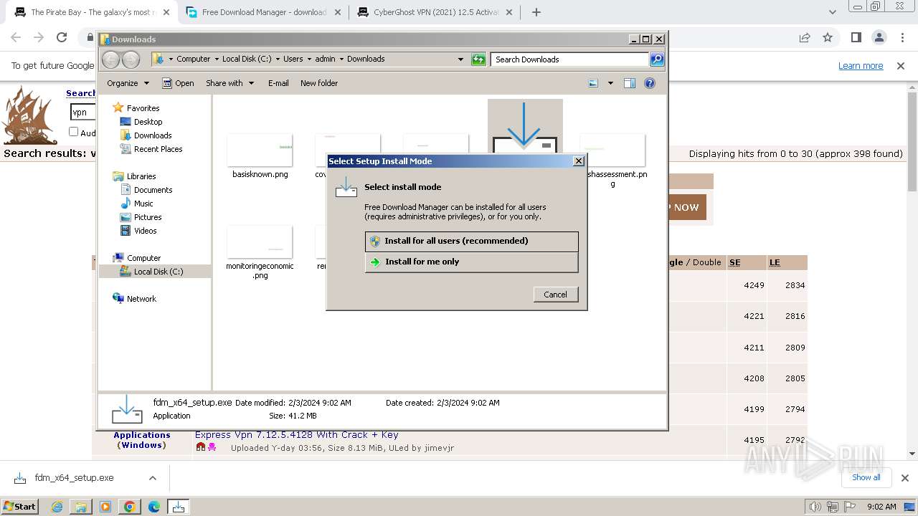This screenshot has height=516, width=918.
Task: Choose Install for me only
Action: tap(471, 262)
